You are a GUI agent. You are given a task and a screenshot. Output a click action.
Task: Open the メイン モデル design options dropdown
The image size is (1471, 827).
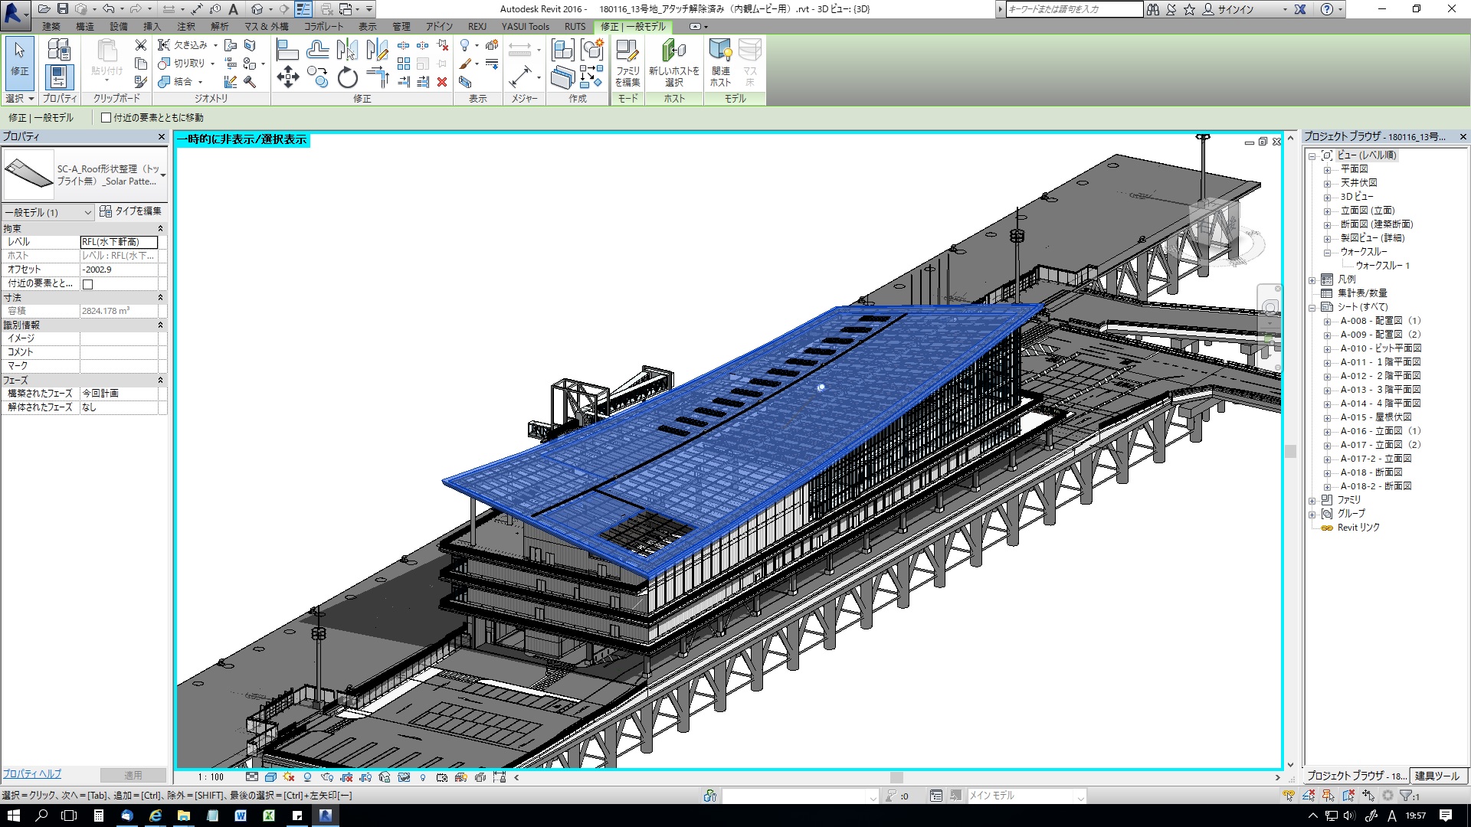[1080, 796]
